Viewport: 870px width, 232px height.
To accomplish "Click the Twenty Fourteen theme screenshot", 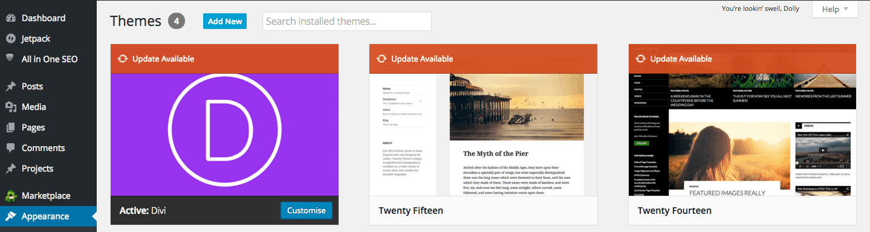I will 742,135.
